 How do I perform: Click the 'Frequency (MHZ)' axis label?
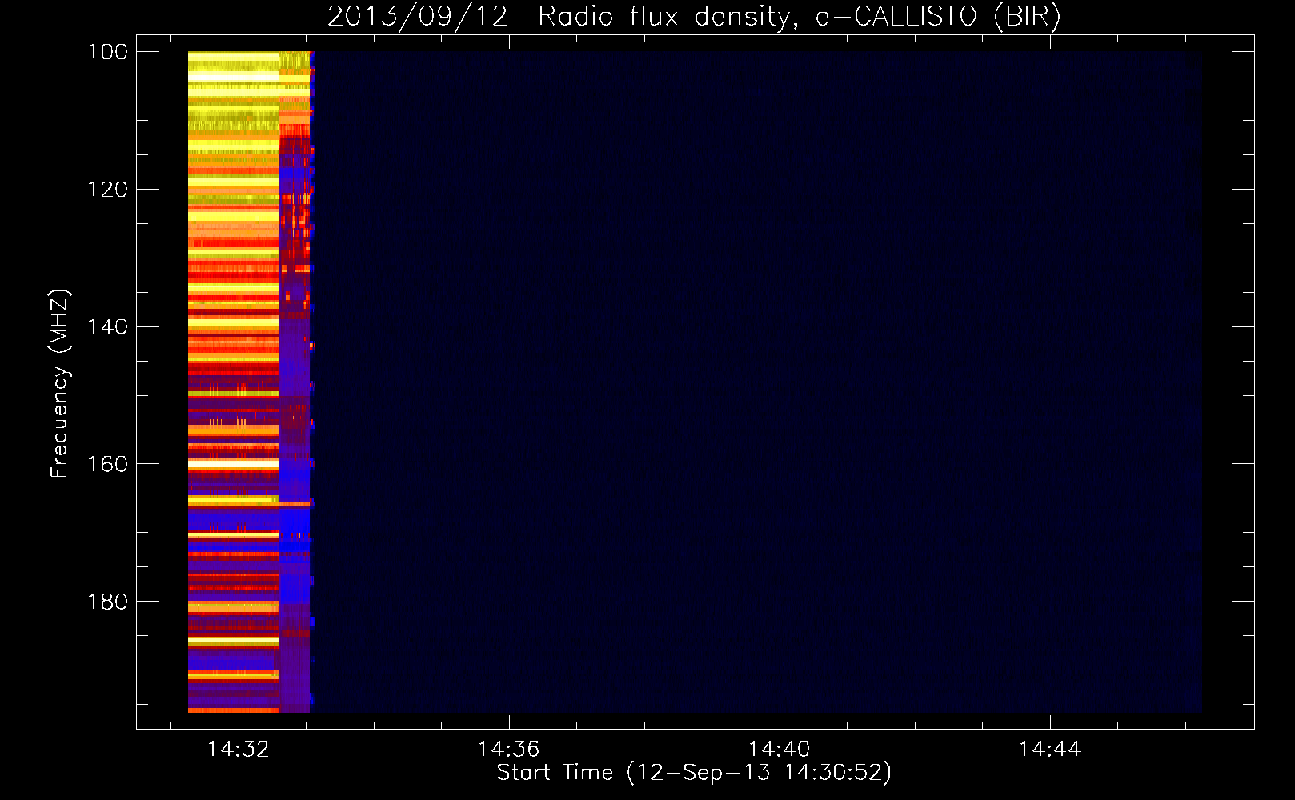click(60, 383)
